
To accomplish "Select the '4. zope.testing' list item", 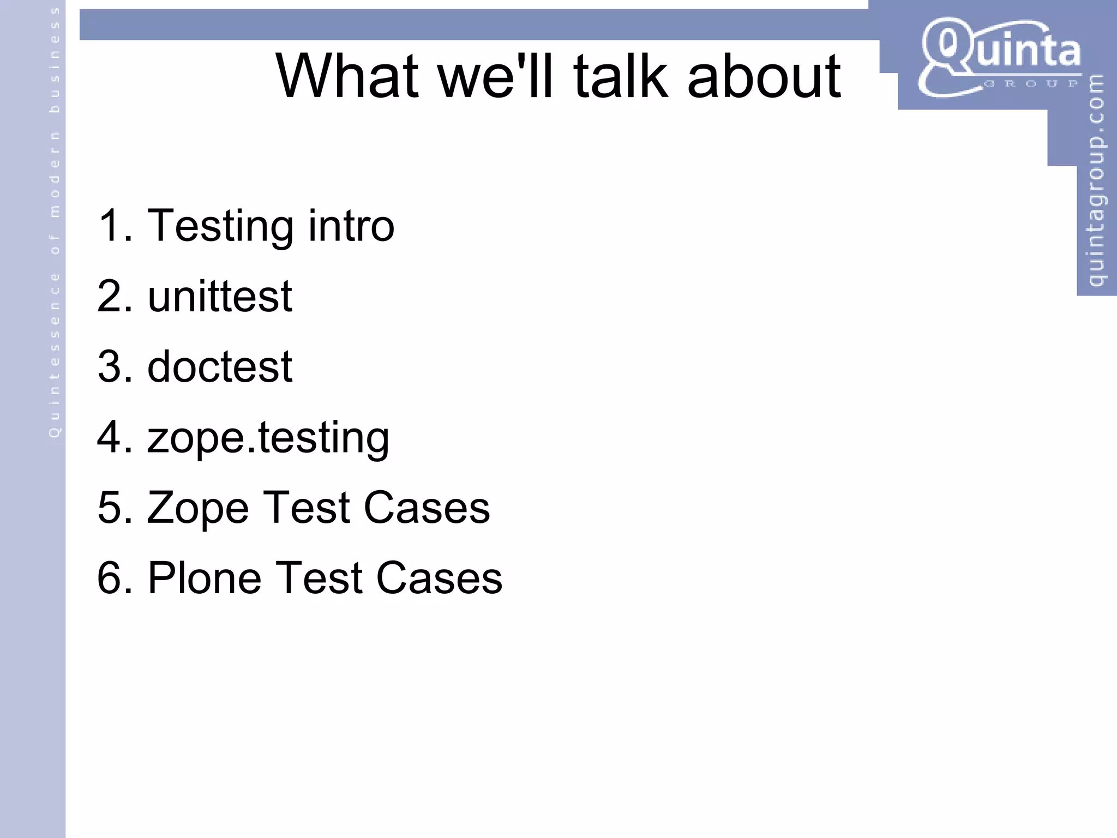I will coord(243,438).
